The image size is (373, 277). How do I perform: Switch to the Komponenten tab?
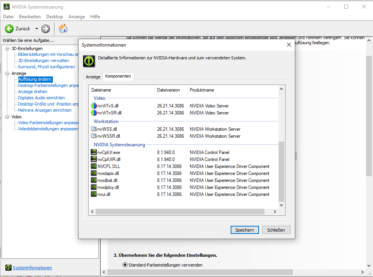point(118,76)
